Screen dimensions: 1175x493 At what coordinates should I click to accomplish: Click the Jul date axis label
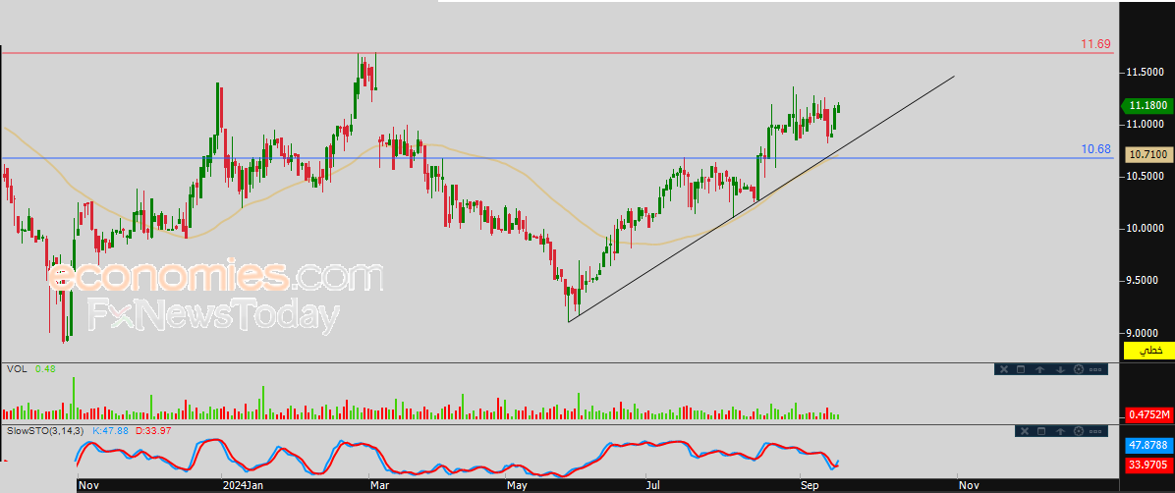pyautogui.click(x=654, y=485)
